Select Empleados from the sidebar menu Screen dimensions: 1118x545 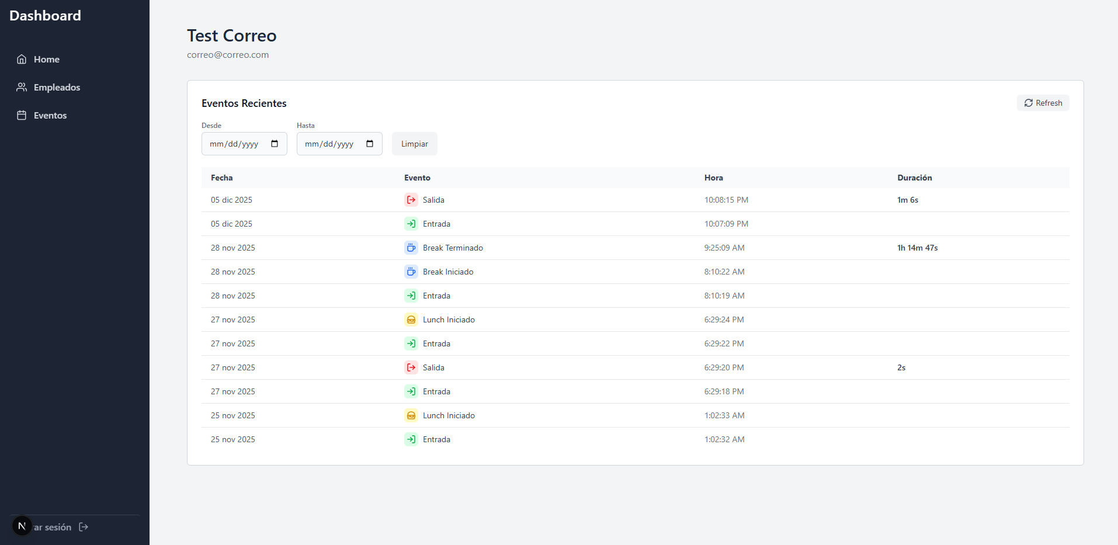click(56, 87)
